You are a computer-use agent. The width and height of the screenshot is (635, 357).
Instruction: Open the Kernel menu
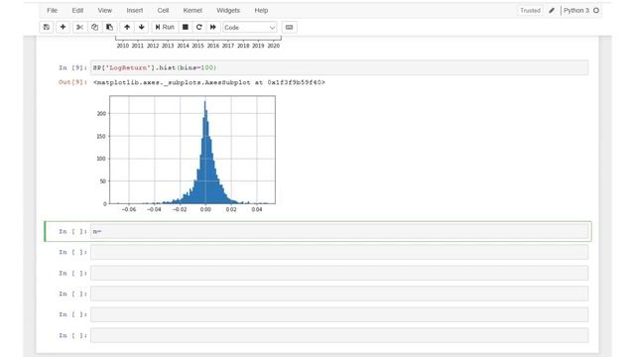click(x=192, y=11)
